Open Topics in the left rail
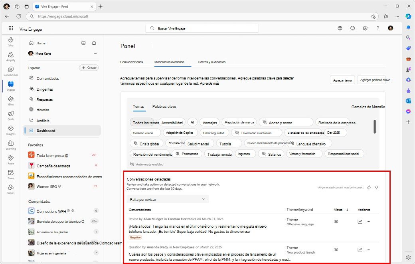The image size is (415, 264). click(x=11, y=189)
